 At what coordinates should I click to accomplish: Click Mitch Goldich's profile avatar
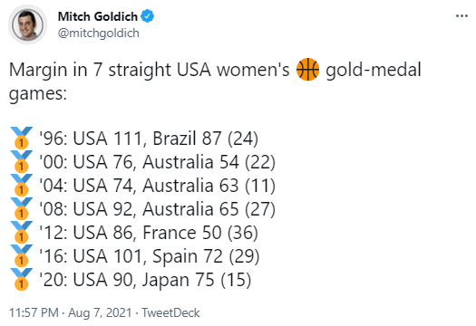pos(27,24)
